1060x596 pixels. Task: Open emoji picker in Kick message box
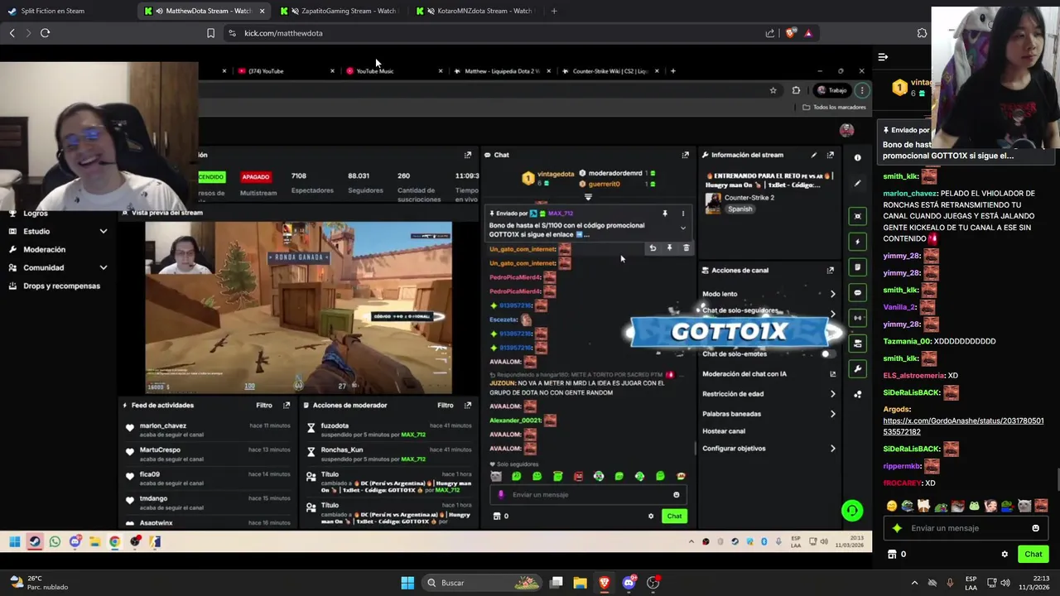pyautogui.click(x=1035, y=528)
